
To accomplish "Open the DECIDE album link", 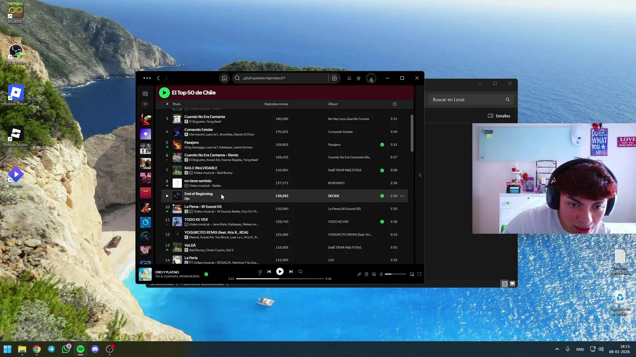I will point(333,196).
